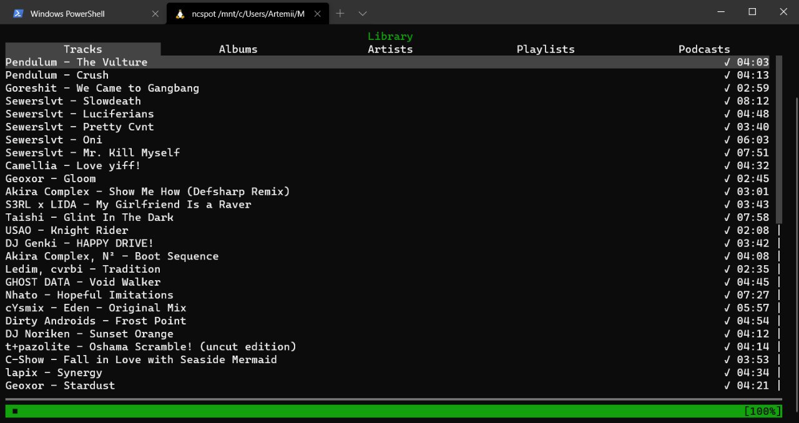
Task: Click duration 07:51 of Mr. Kill Myself
Action: [x=753, y=153]
